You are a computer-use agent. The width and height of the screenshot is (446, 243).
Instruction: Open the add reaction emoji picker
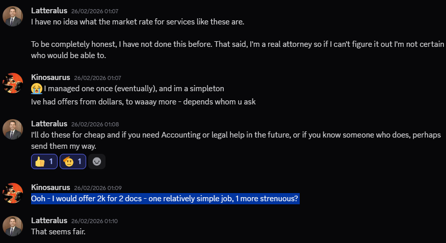(97, 161)
